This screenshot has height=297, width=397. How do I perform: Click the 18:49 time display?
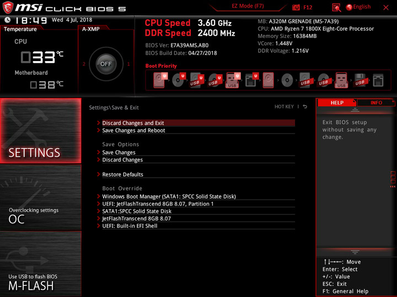point(31,20)
